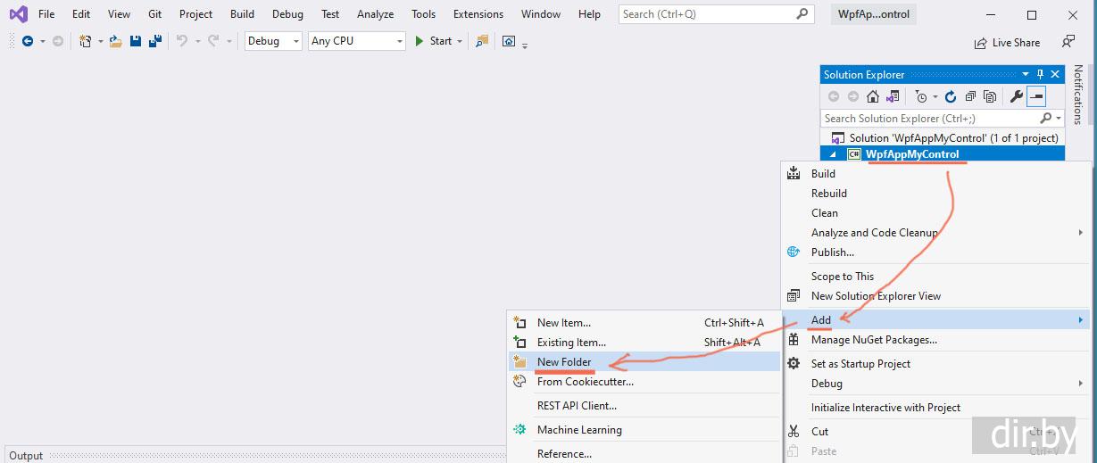Toggle the Solution Explorer auto-hide pin

(x=1040, y=75)
